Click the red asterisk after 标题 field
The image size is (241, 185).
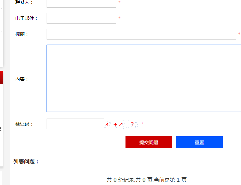[239, 34]
